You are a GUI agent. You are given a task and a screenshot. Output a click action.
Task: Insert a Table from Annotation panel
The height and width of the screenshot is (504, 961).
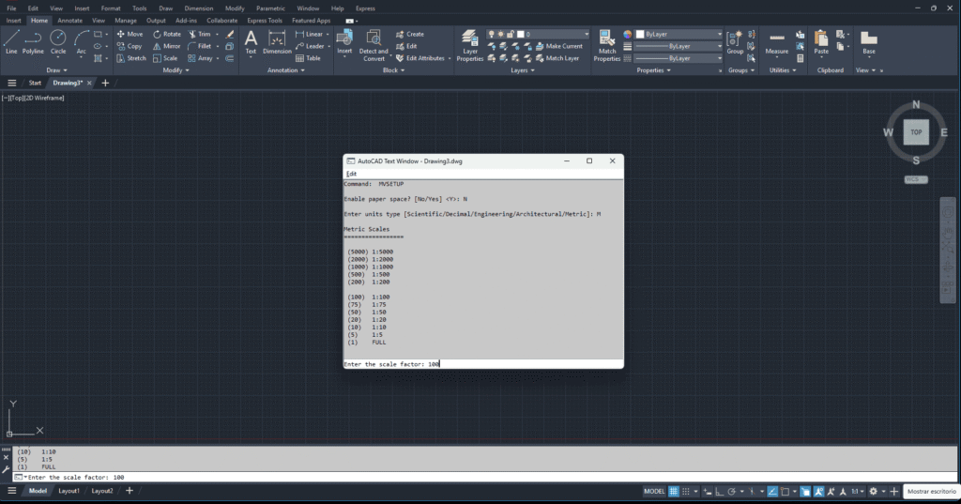tap(308, 58)
